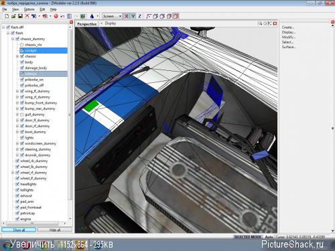
Task: Open dropdown arrow beside export icon
Action: [50, 16]
